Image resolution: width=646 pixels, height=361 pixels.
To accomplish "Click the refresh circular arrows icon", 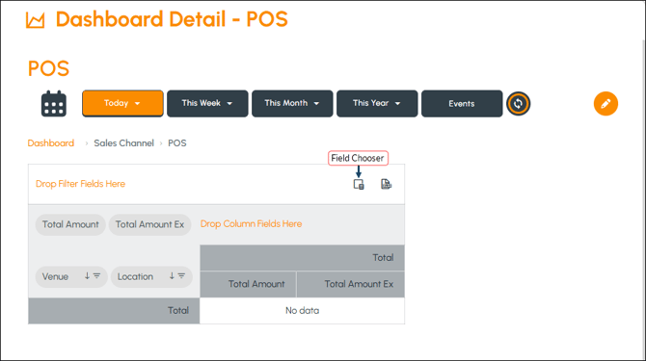I will point(518,104).
